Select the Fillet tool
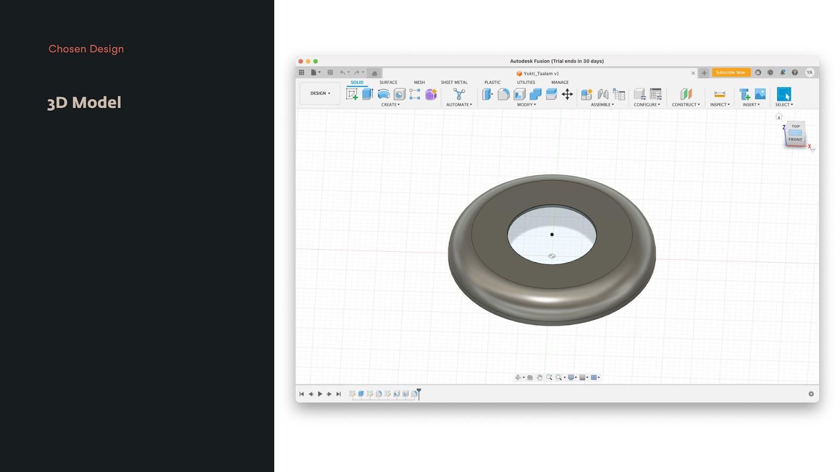 (x=503, y=94)
